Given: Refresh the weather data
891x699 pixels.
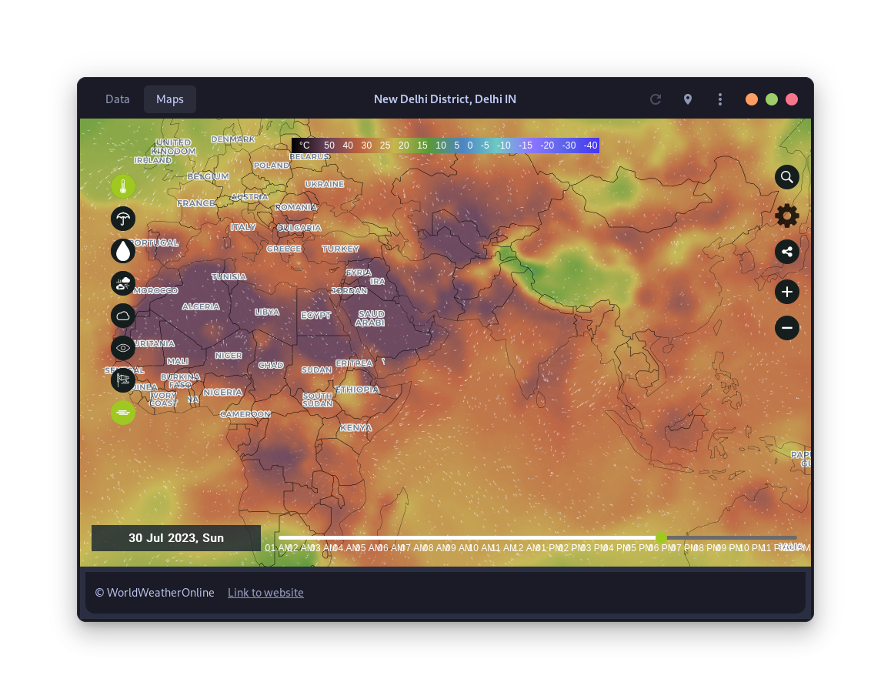Looking at the screenshot, I should (x=655, y=99).
